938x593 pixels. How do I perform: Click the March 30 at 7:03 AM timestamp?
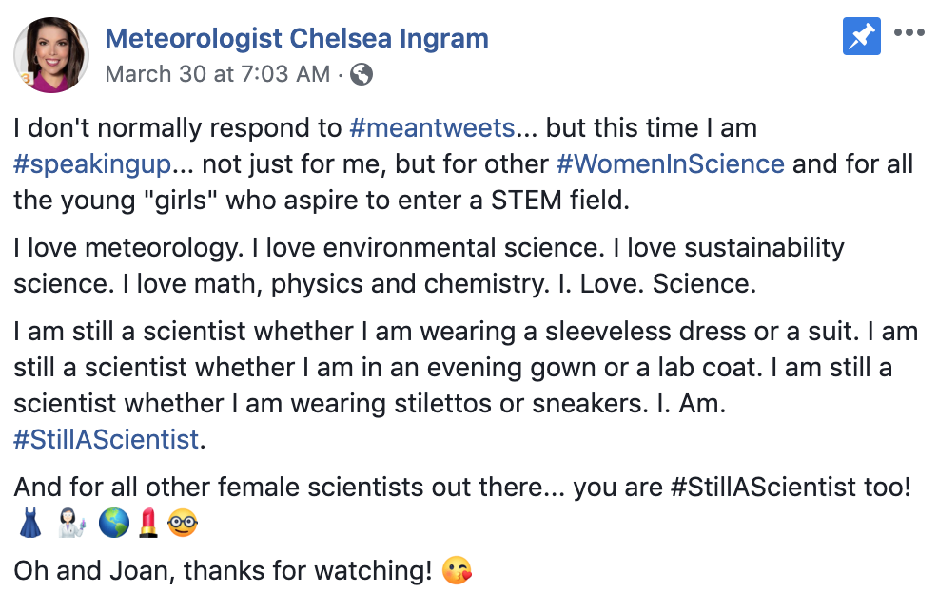[218, 74]
